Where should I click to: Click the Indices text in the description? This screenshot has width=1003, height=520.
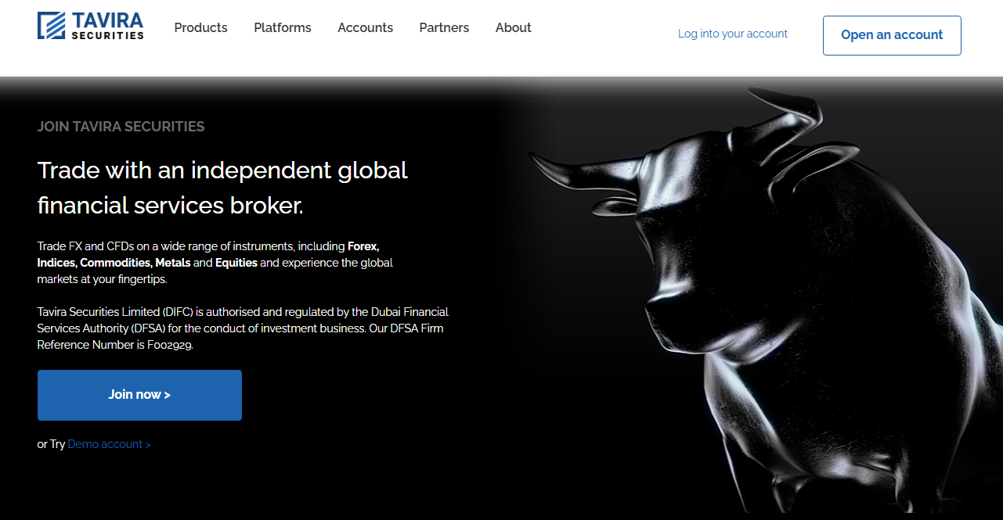click(x=57, y=263)
